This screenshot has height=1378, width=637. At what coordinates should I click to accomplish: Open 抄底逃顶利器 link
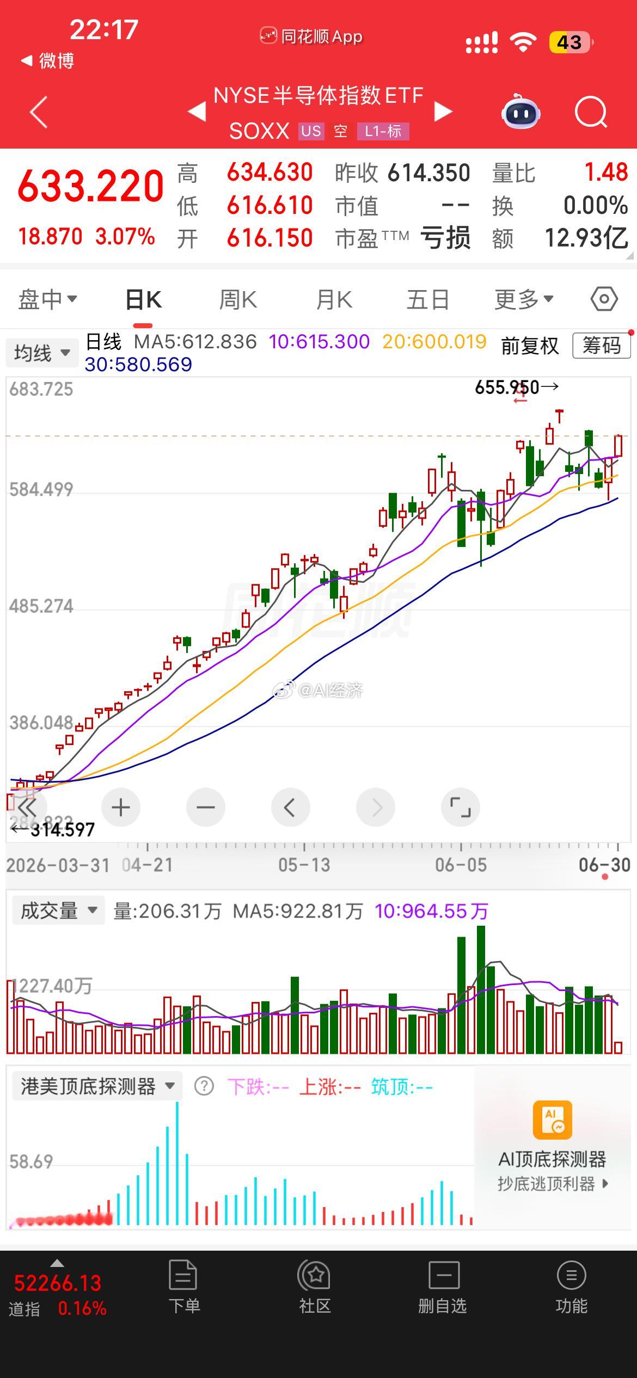tap(552, 1183)
